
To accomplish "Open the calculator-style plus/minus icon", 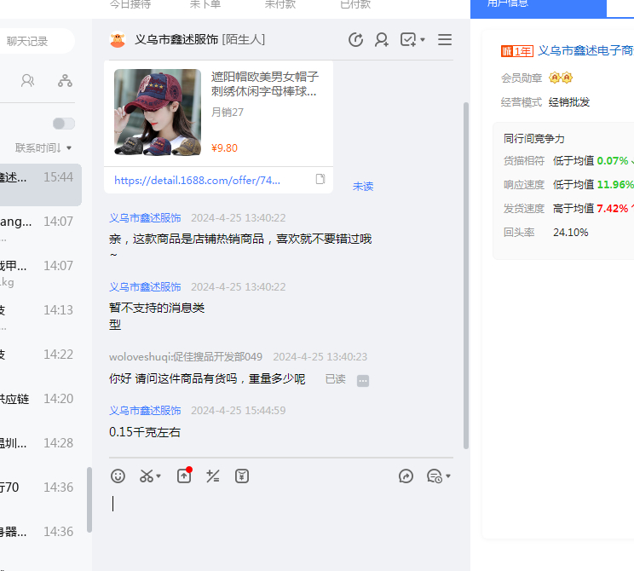I will point(213,476).
